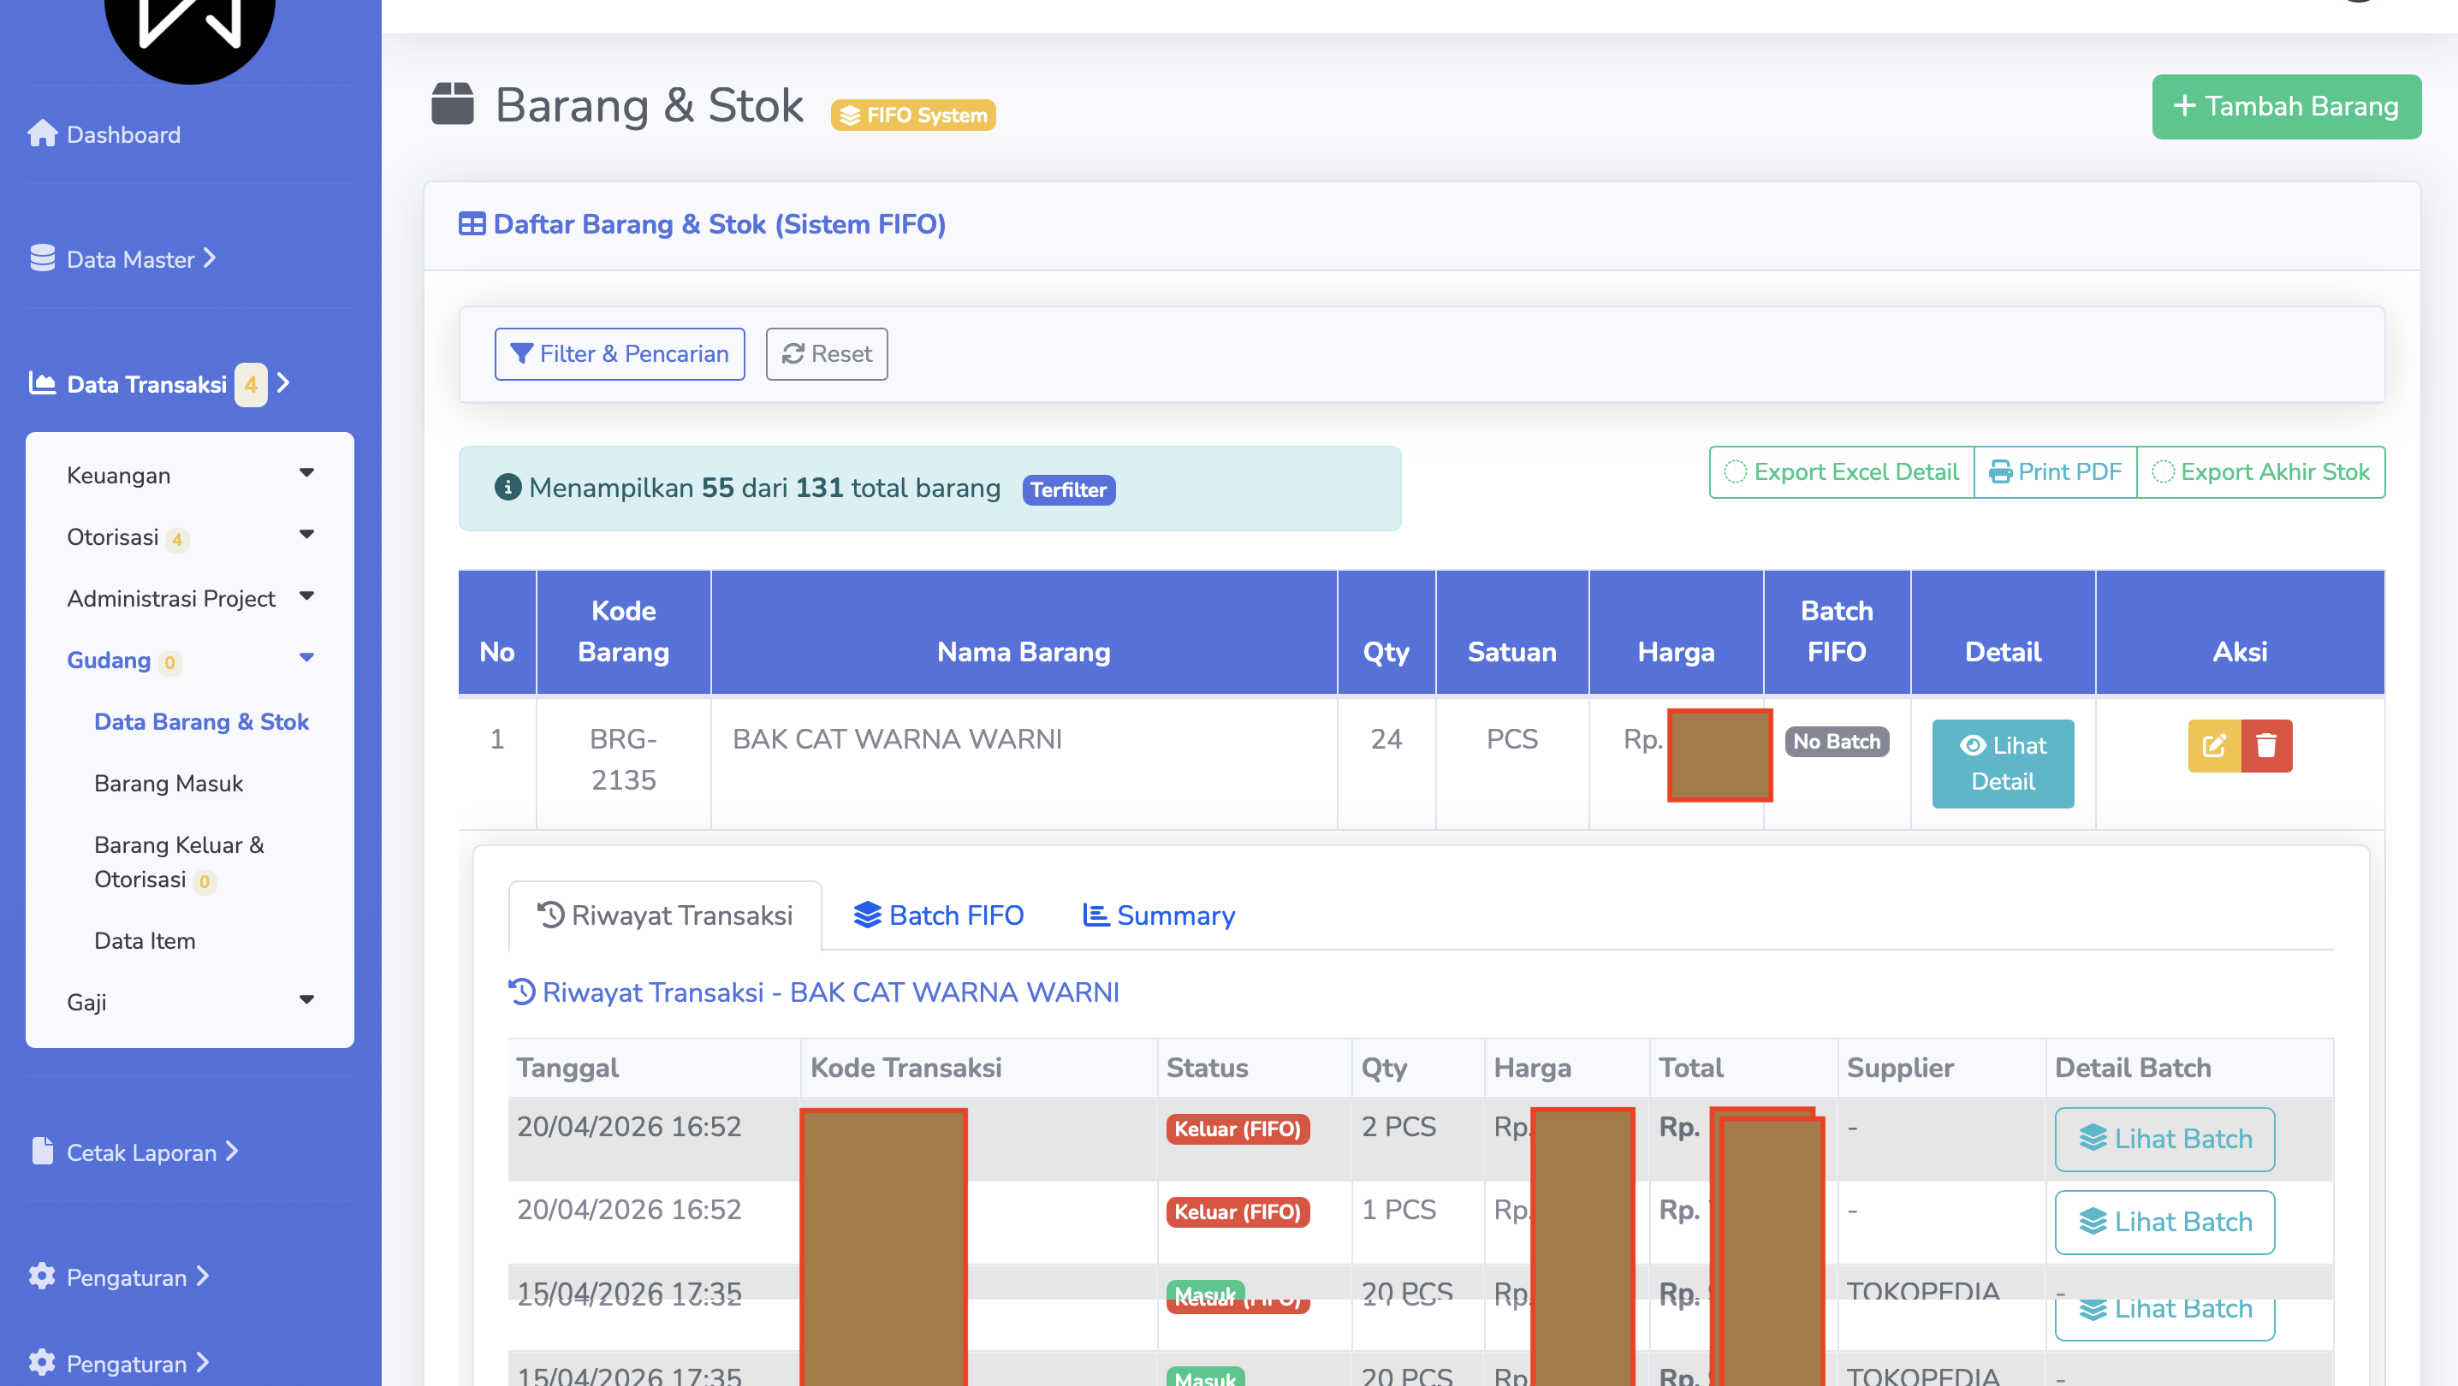Viewport: 2458px width, 1386px height.
Task: Open Filter & Pencarian
Action: (620, 354)
